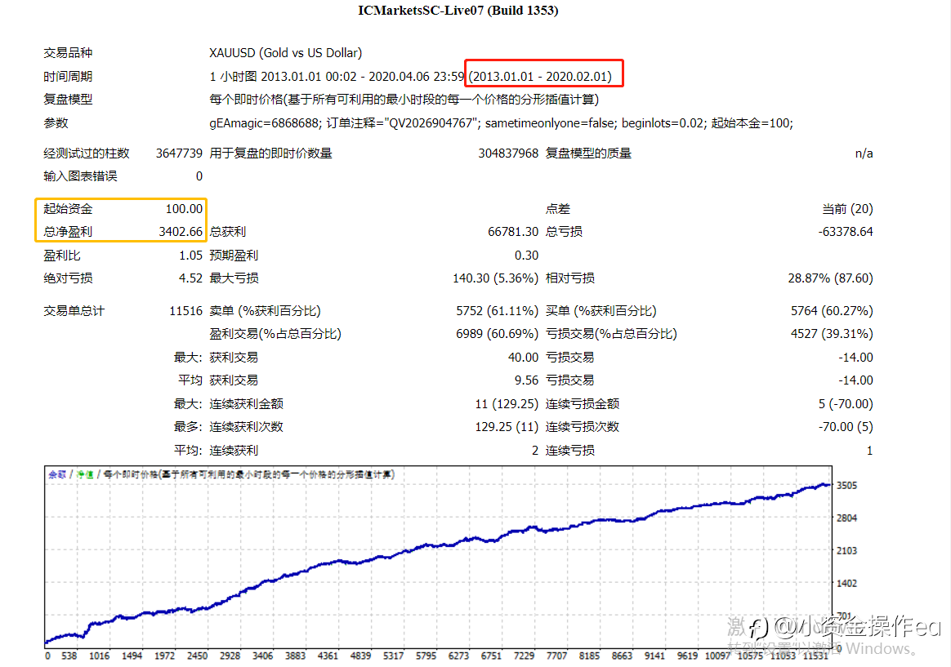Click the initial deposit value 100.00
The image size is (951, 667).
pos(185,209)
